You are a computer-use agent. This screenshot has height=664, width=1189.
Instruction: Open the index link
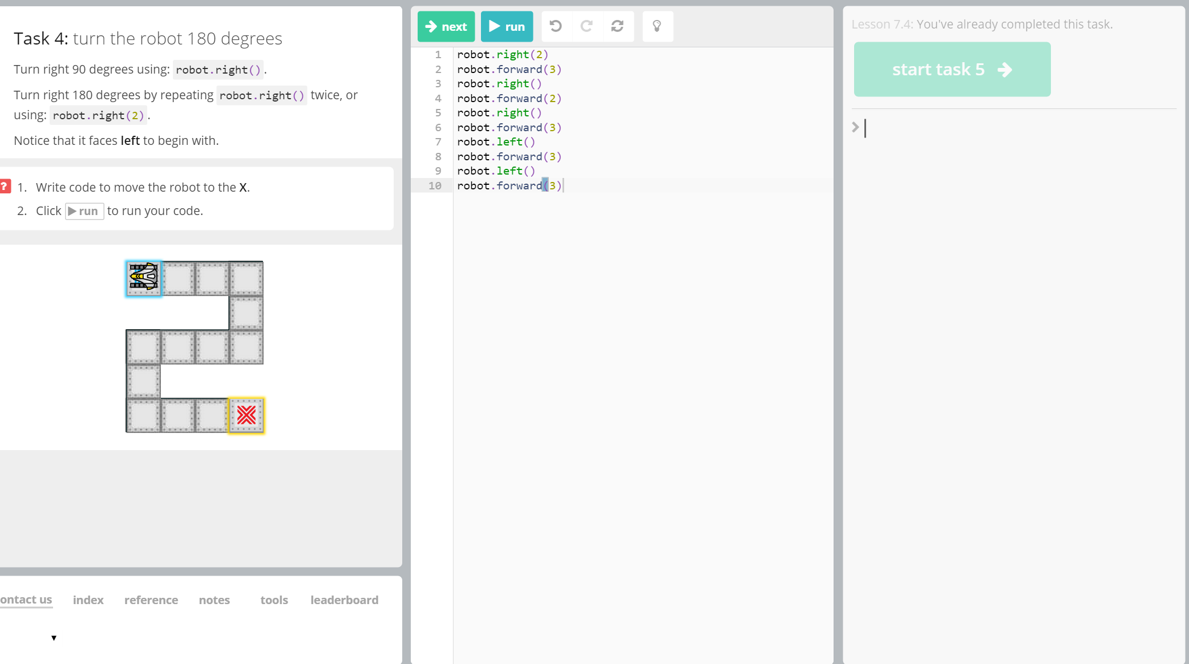[x=88, y=600]
